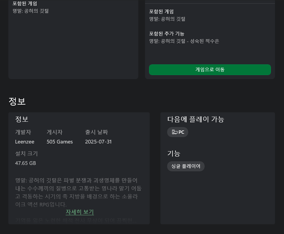Select 명말: 공허의 깃털 - 성숙된 적수은 add-on
Screen dimensions: 284x234
click(x=184, y=41)
